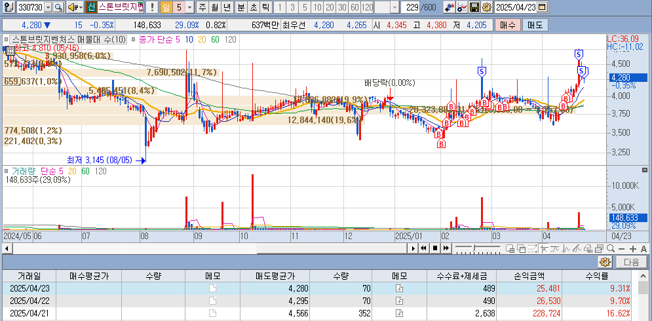Click the chart capture image icon
652x321 pixels.
[x=599, y=249]
